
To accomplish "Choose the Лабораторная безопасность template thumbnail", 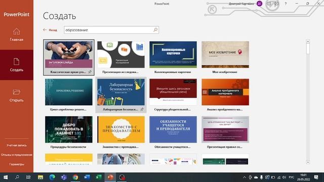I will (121, 92).
